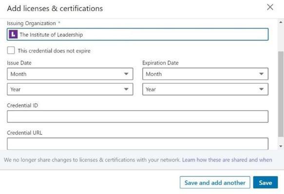Open the Issue Date Month dropdown
The image size is (284, 194).
70,74
